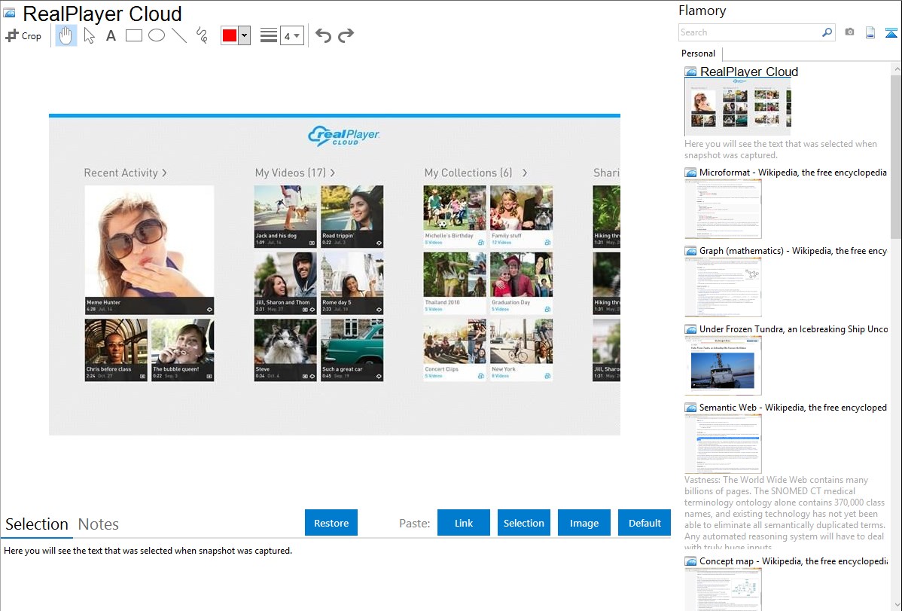Viewport: 902px width, 611px height.
Task: Click the red color swatch
Action: point(230,35)
